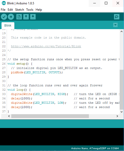Click comment 'This example code is in the public domain.'
The width and height of the screenshot is (124, 151).
pyautogui.click(x=48, y=38)
